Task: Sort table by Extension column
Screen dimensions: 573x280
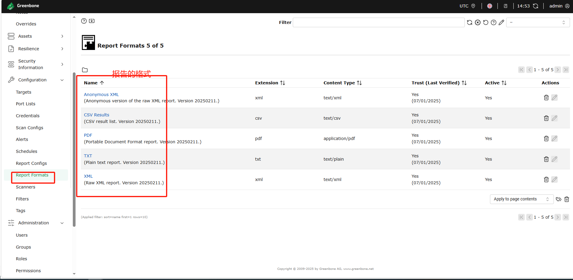Action: [x=270, y=83]
